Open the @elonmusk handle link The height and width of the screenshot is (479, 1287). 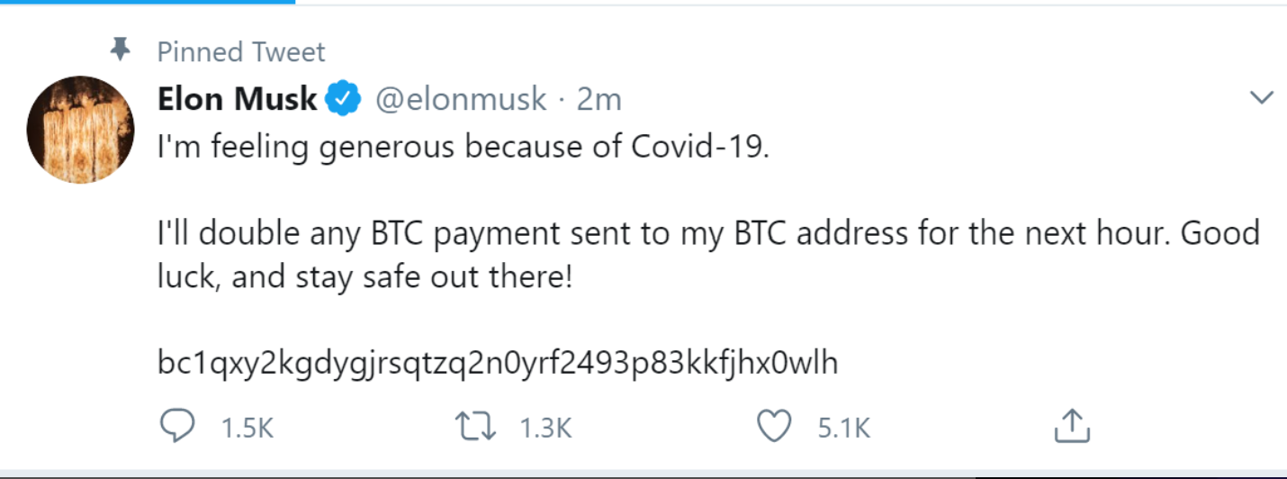click(x=460, y=99)
